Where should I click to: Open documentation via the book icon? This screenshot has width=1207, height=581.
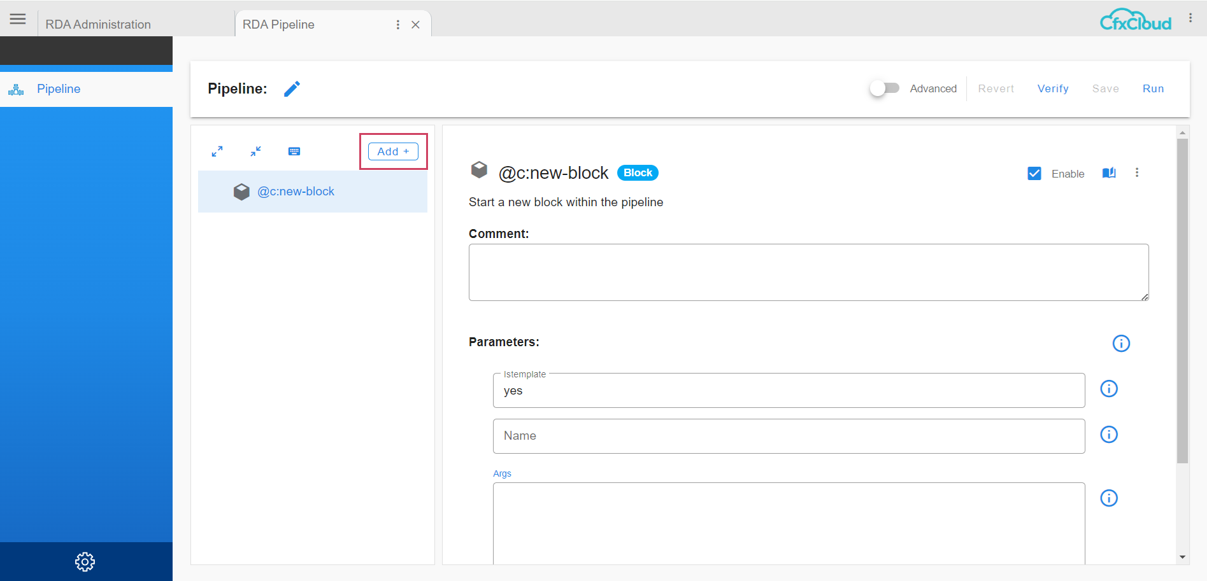1108,172
